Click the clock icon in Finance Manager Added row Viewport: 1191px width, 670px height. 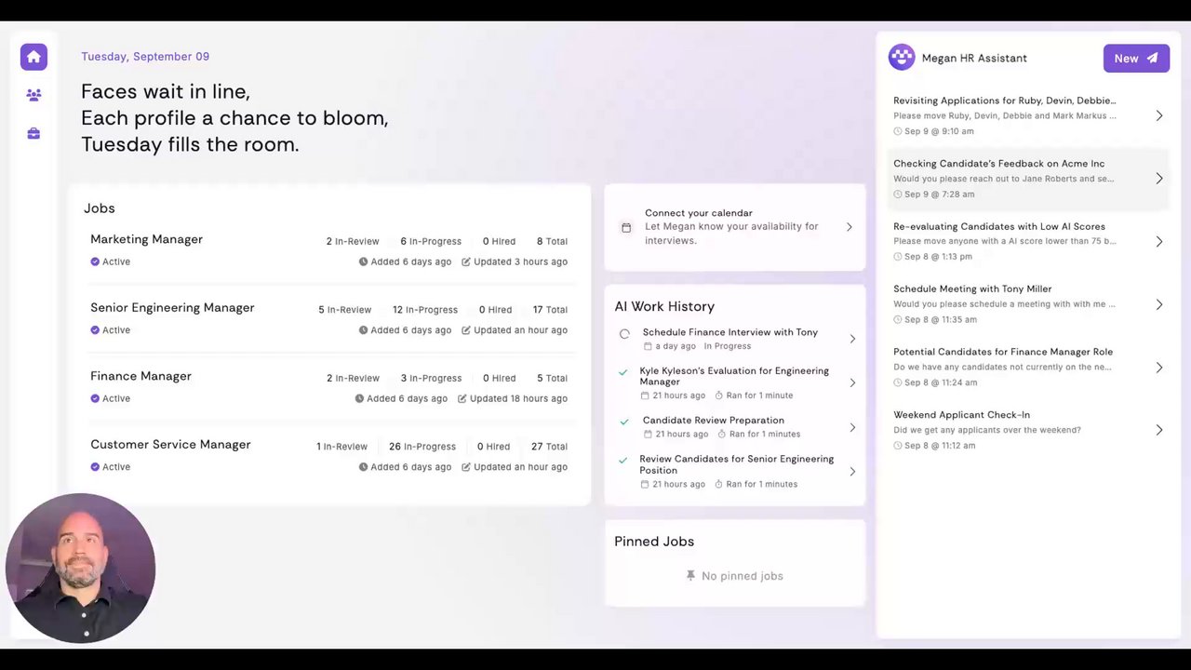coord(359,399)
